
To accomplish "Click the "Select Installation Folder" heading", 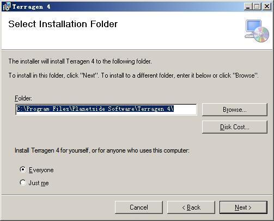I will (63, 24).
